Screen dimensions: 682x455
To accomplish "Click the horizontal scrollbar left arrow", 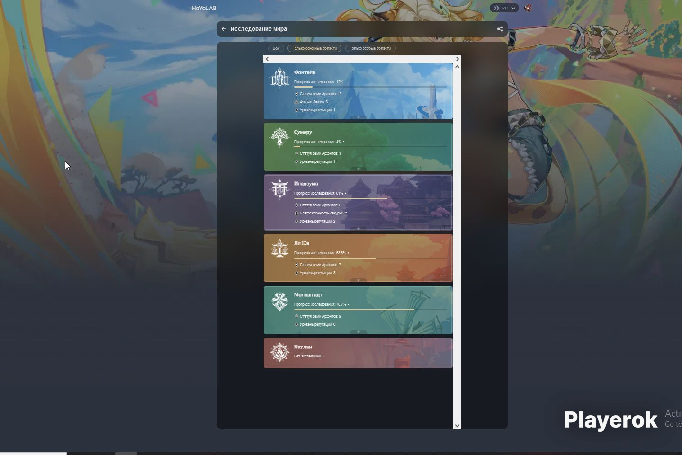I will [267, 59].
